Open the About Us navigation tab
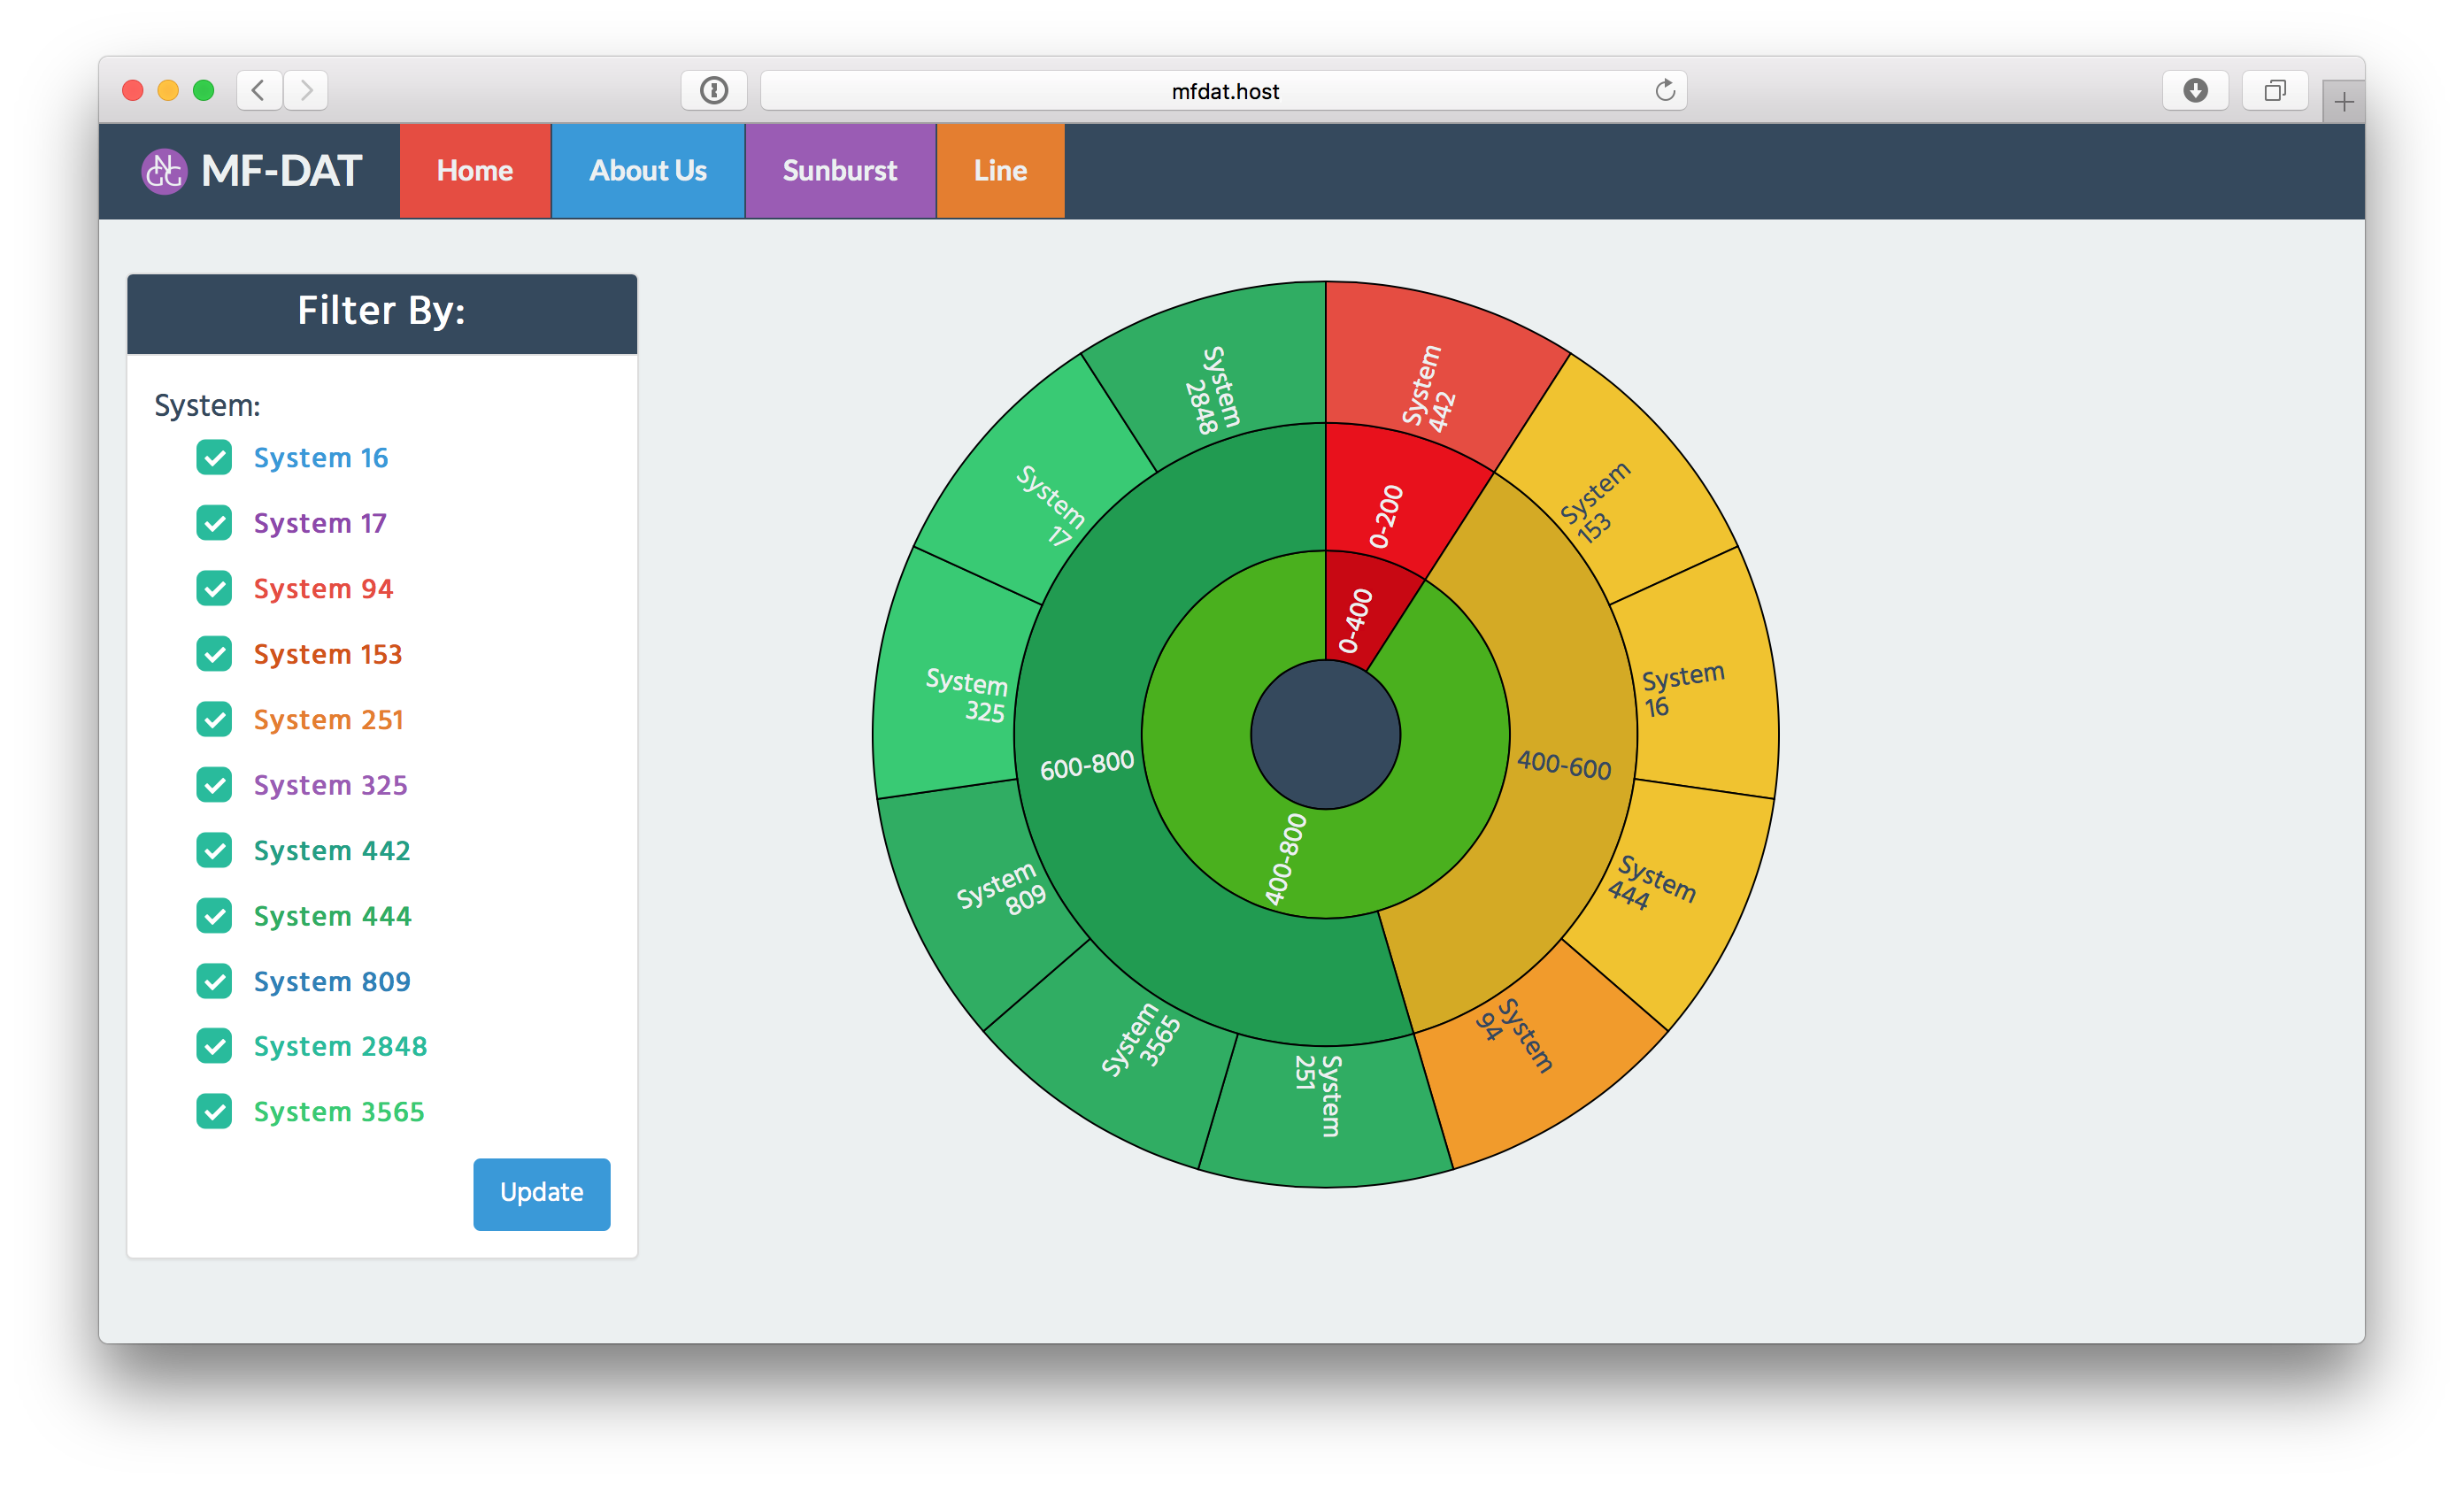Screen dimensions: 2464x1485 tap(648, 171)
